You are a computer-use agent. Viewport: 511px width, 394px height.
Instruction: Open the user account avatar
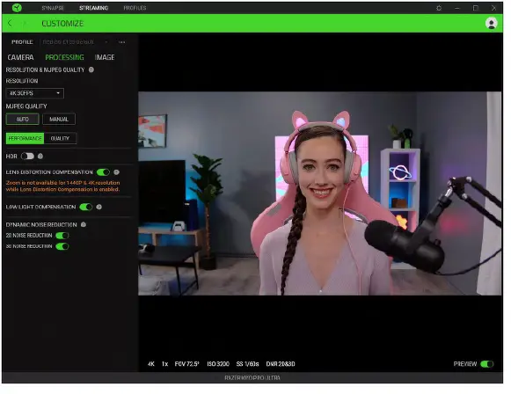click(491, 23)
